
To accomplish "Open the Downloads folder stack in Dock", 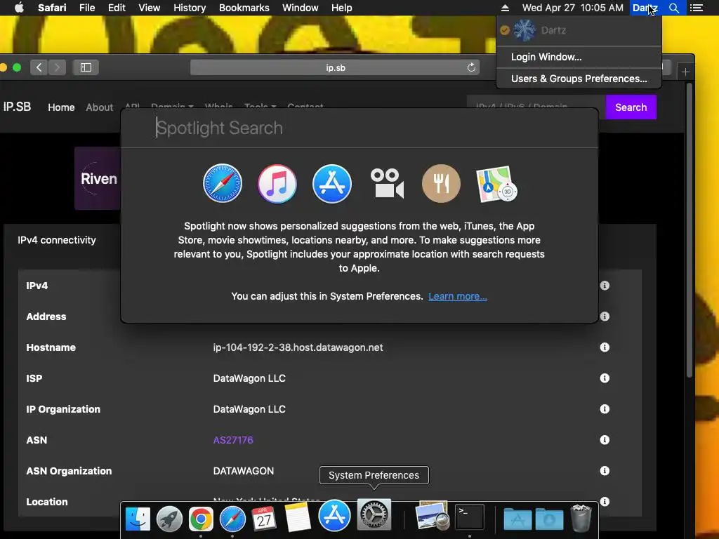I will click(549, 519).
